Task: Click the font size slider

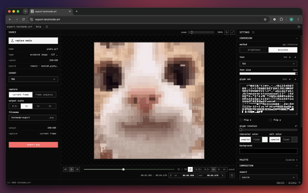Action: (x=269, y=74)
